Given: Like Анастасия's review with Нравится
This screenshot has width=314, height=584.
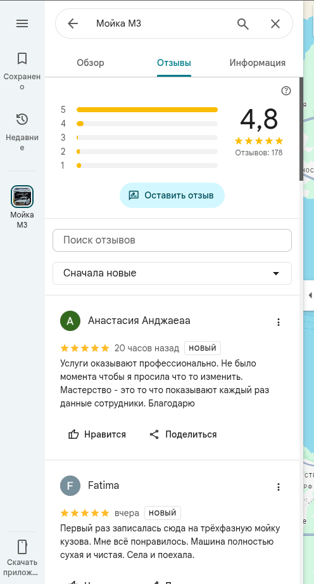Looking at the screenshot, I should click(97, 434).
